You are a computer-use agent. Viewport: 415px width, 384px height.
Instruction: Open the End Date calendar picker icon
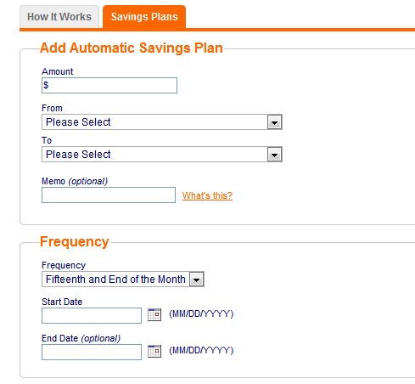[154, 351]
